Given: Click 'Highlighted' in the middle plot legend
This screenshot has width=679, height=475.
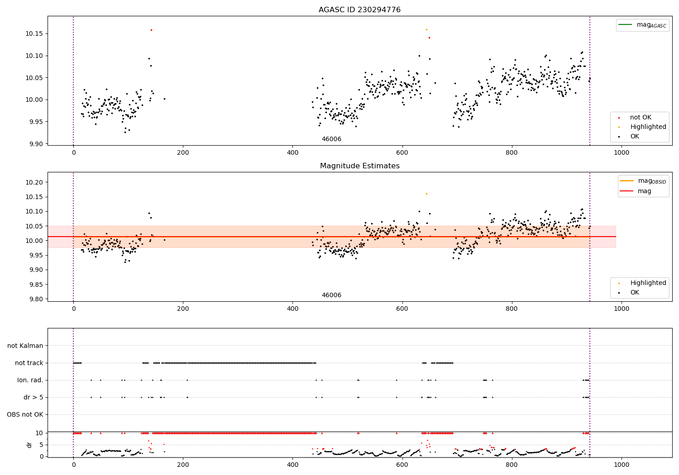Looking at the screenshot, I should 648,283.
